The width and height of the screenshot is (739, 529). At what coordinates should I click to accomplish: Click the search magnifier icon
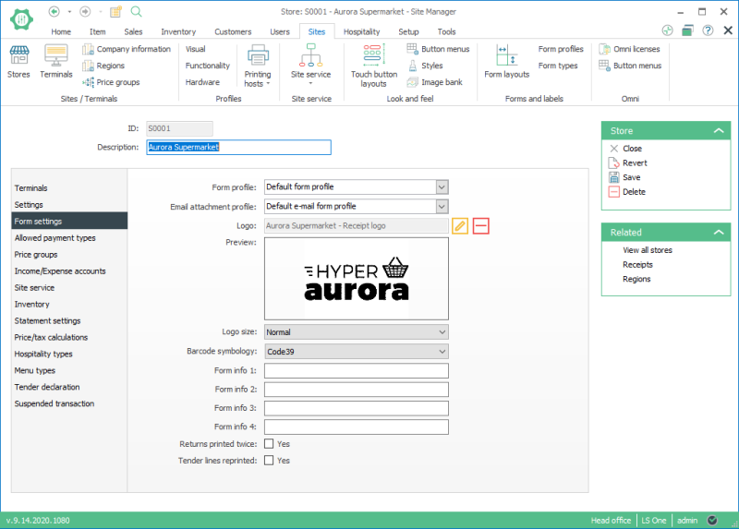tap(136, 11)
